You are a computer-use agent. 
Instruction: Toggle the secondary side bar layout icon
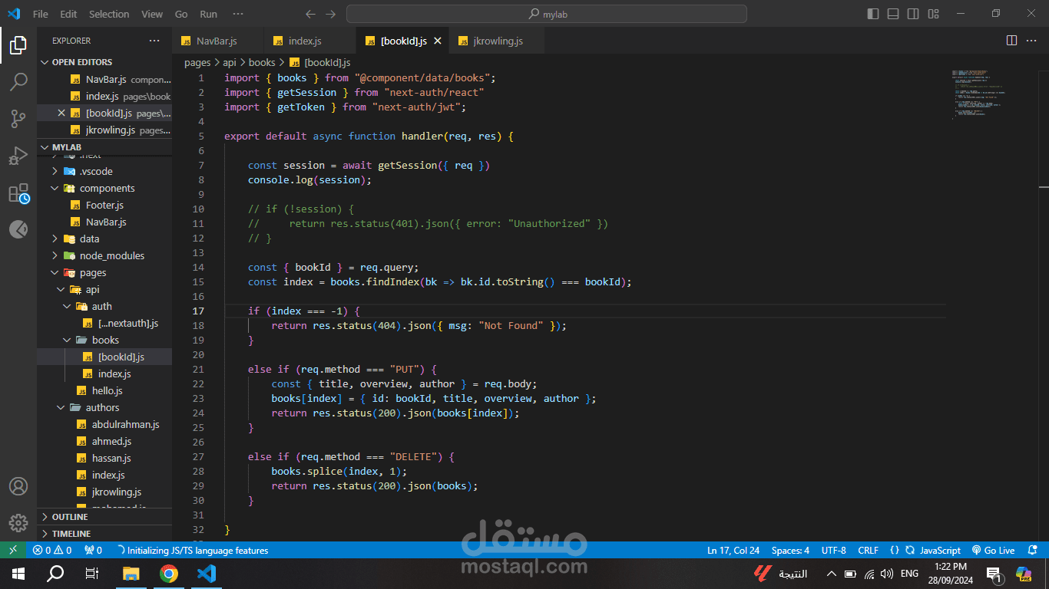pyautogui.click(x=913, y=14)
